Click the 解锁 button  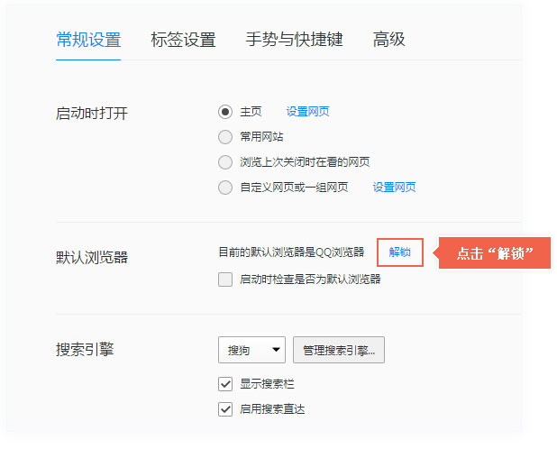(400, 252)
